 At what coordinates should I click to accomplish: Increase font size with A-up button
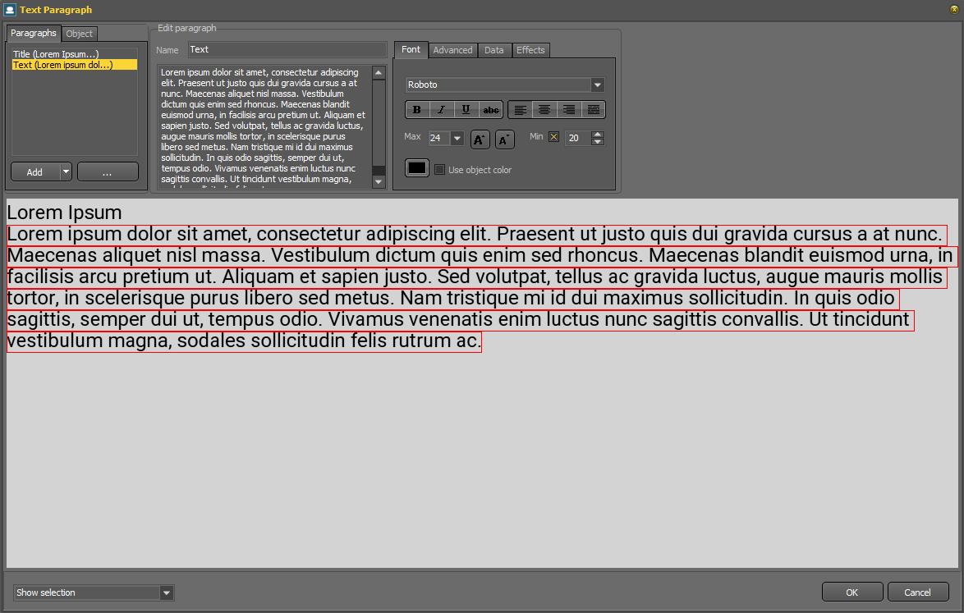480,140
